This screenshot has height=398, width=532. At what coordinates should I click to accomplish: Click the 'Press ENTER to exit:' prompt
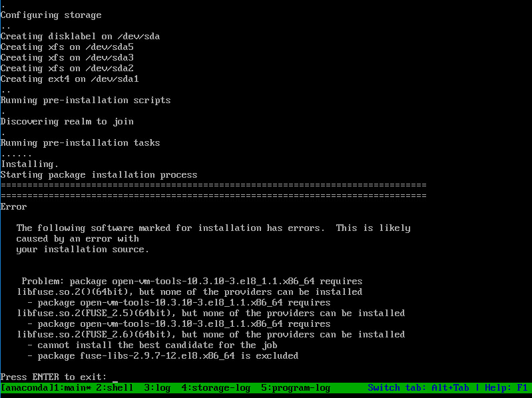pos(53,377)
